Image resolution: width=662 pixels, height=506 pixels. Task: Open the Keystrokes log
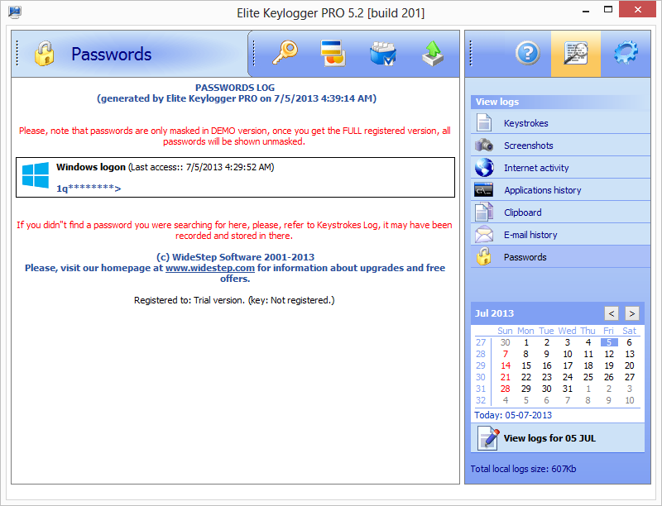pyautogui.click(x=525, y=123)
